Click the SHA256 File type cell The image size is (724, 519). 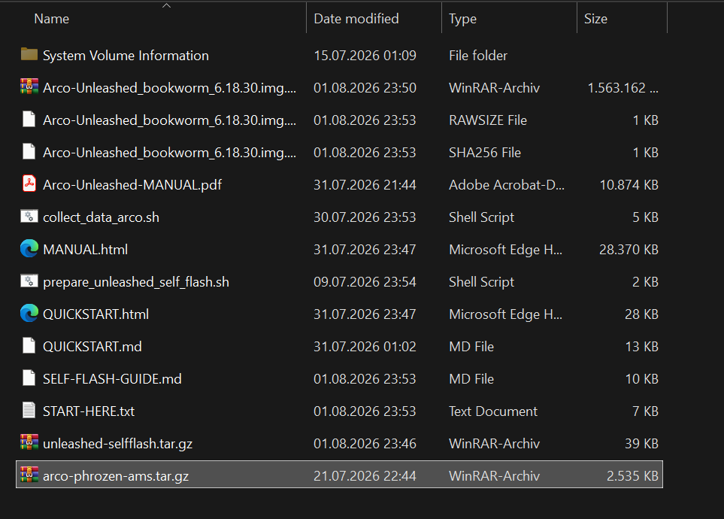click(x=485, y=153)
